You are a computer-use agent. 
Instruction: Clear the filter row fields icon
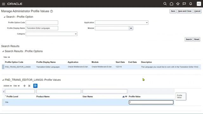pos(3,92)
